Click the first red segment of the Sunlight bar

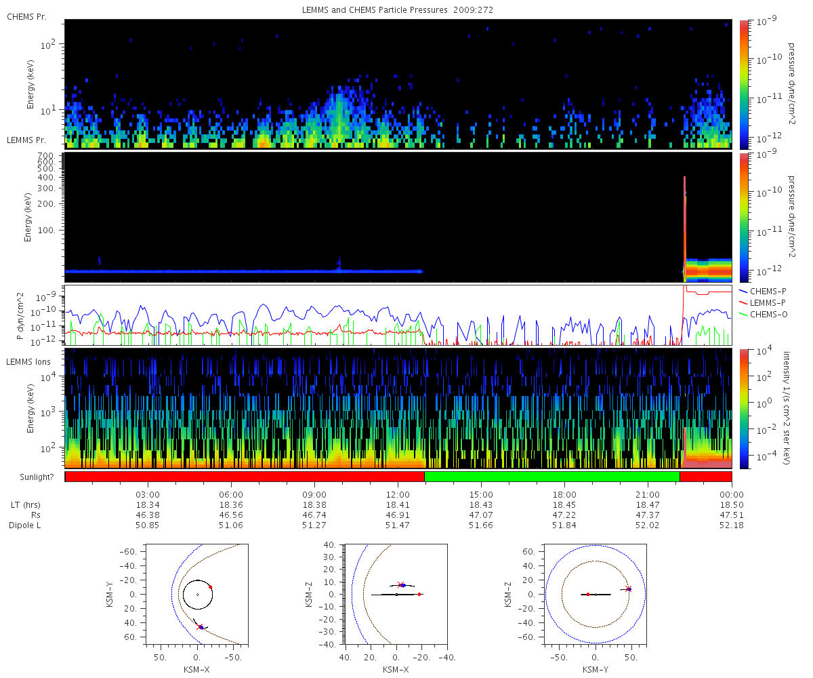(x=245, y=476)
